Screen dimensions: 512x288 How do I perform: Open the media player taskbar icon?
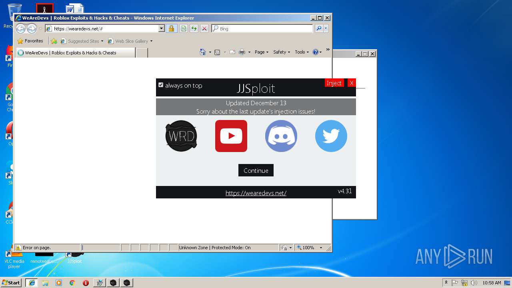pyautogui.click(x=59, y=282)
